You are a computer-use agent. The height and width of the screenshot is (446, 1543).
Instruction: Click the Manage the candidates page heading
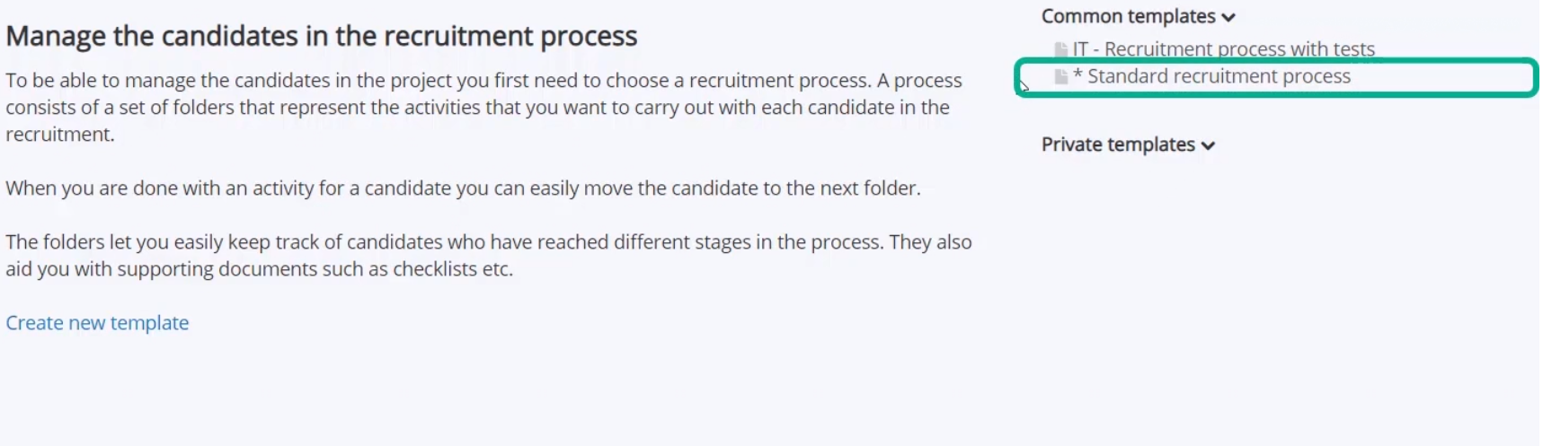[x=321, y=36]
